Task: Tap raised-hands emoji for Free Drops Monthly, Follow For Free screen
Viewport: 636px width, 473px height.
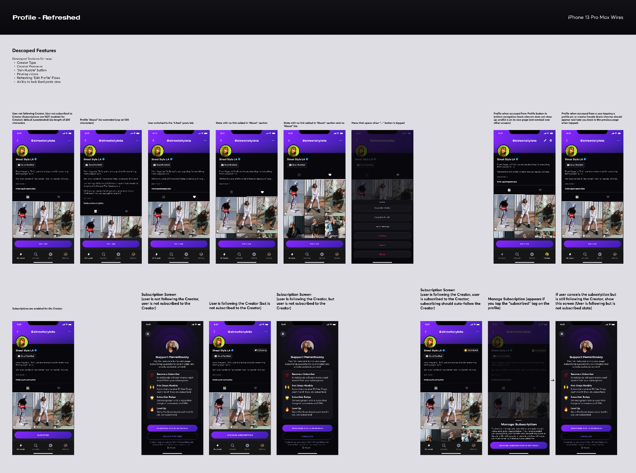Action: click(152, 387)
